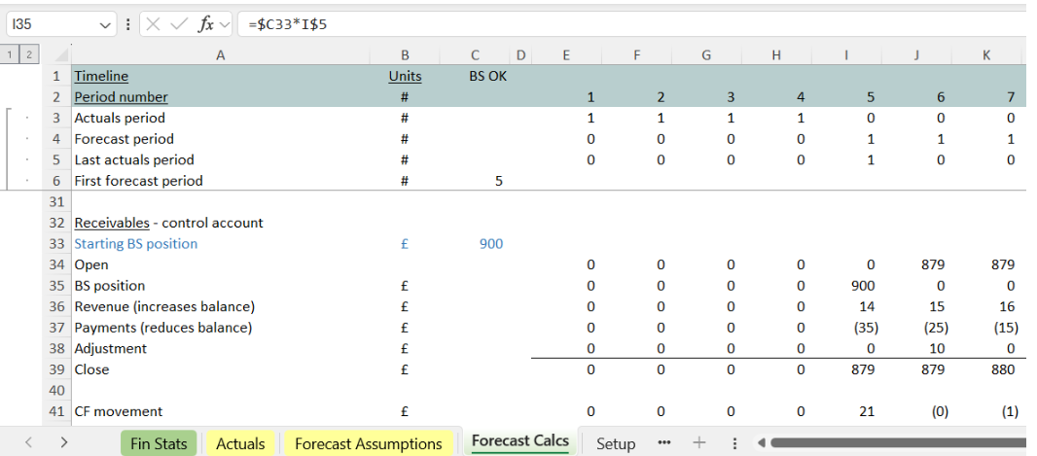This screenshot has height=456, width=1037.
Task: Show outline level 1 rows
Action: click(x=10, y=55)
